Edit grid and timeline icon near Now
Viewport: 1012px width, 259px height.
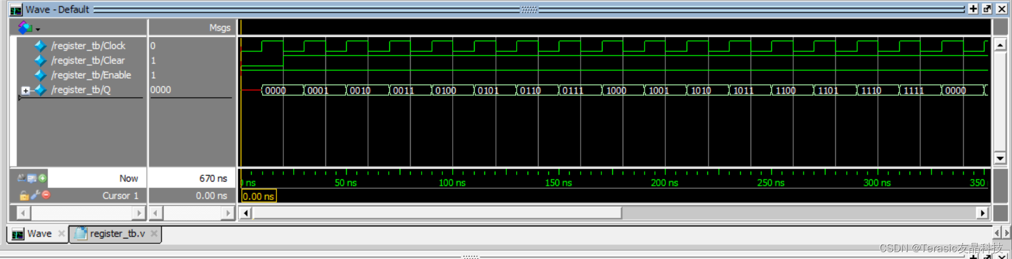tap(32, 178)
